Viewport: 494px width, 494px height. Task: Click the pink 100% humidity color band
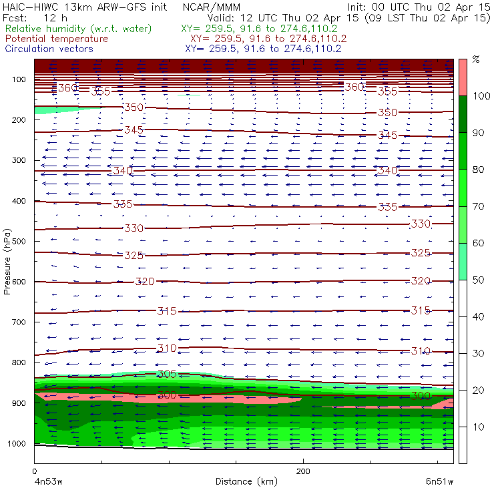pos(463,77)
